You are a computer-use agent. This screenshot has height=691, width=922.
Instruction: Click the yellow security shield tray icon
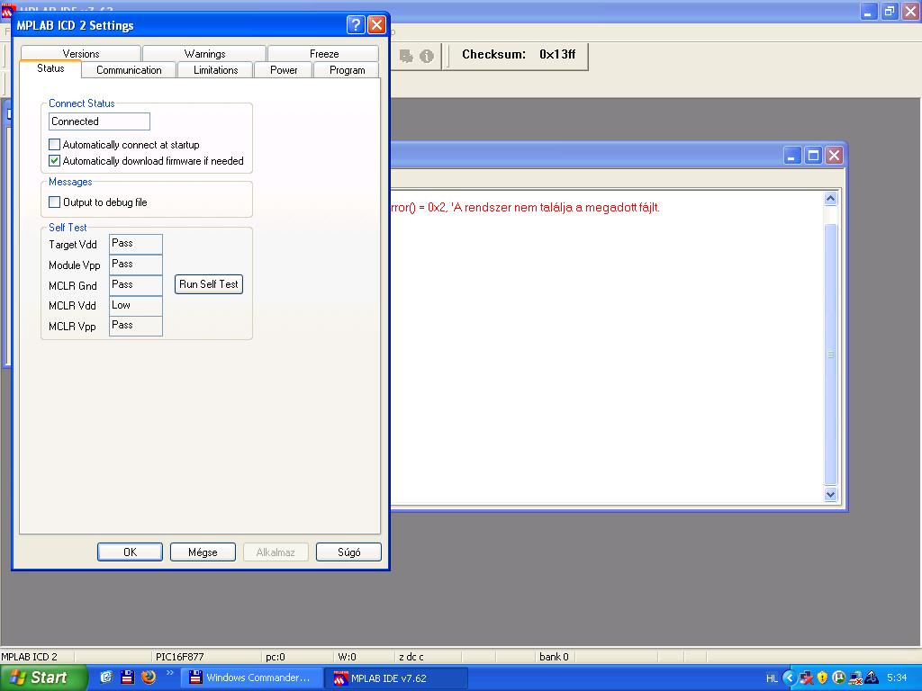coord(822,678)
